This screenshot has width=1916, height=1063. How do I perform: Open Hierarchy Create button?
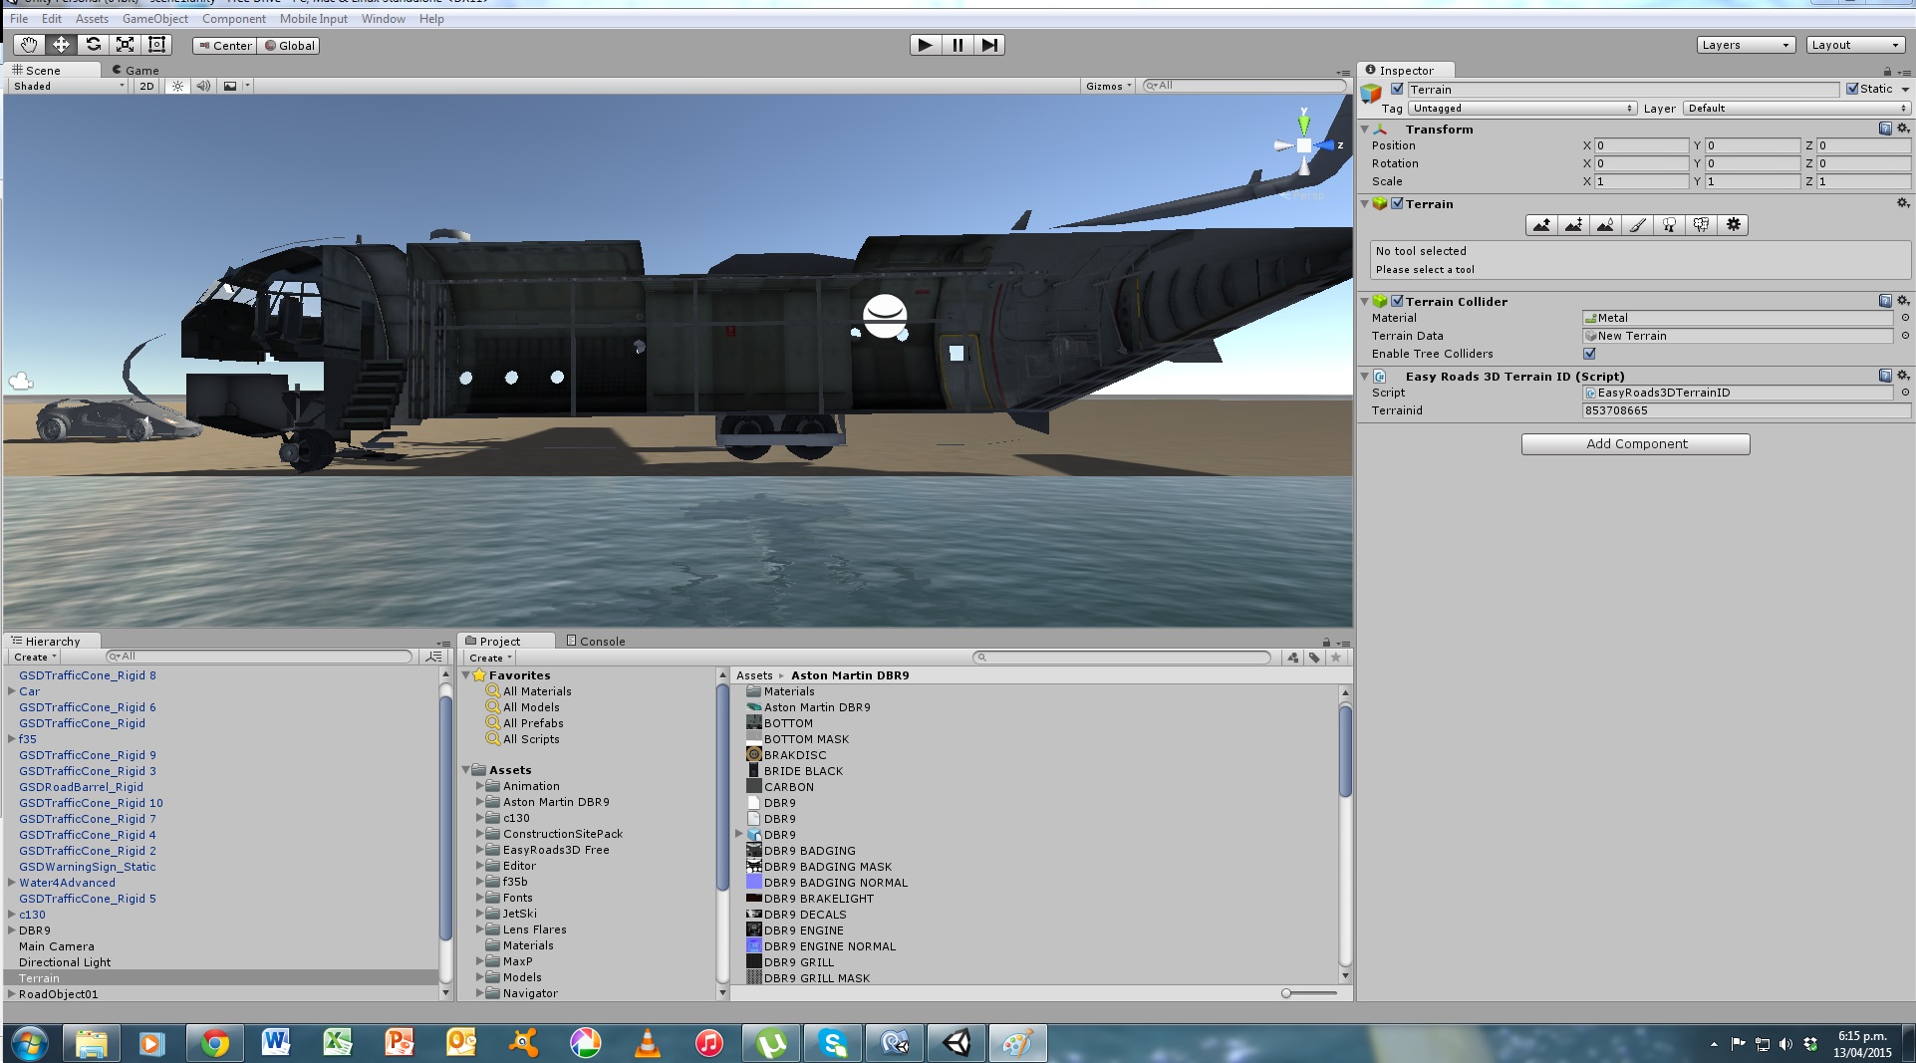[35, 658]
